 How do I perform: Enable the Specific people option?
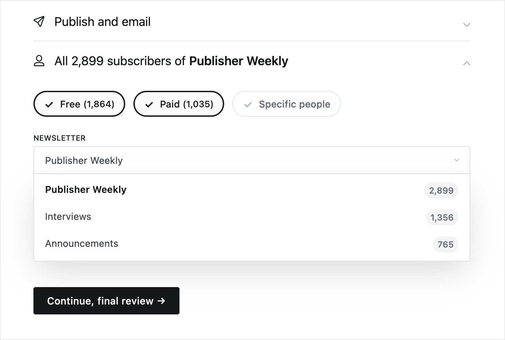(287, 104)
